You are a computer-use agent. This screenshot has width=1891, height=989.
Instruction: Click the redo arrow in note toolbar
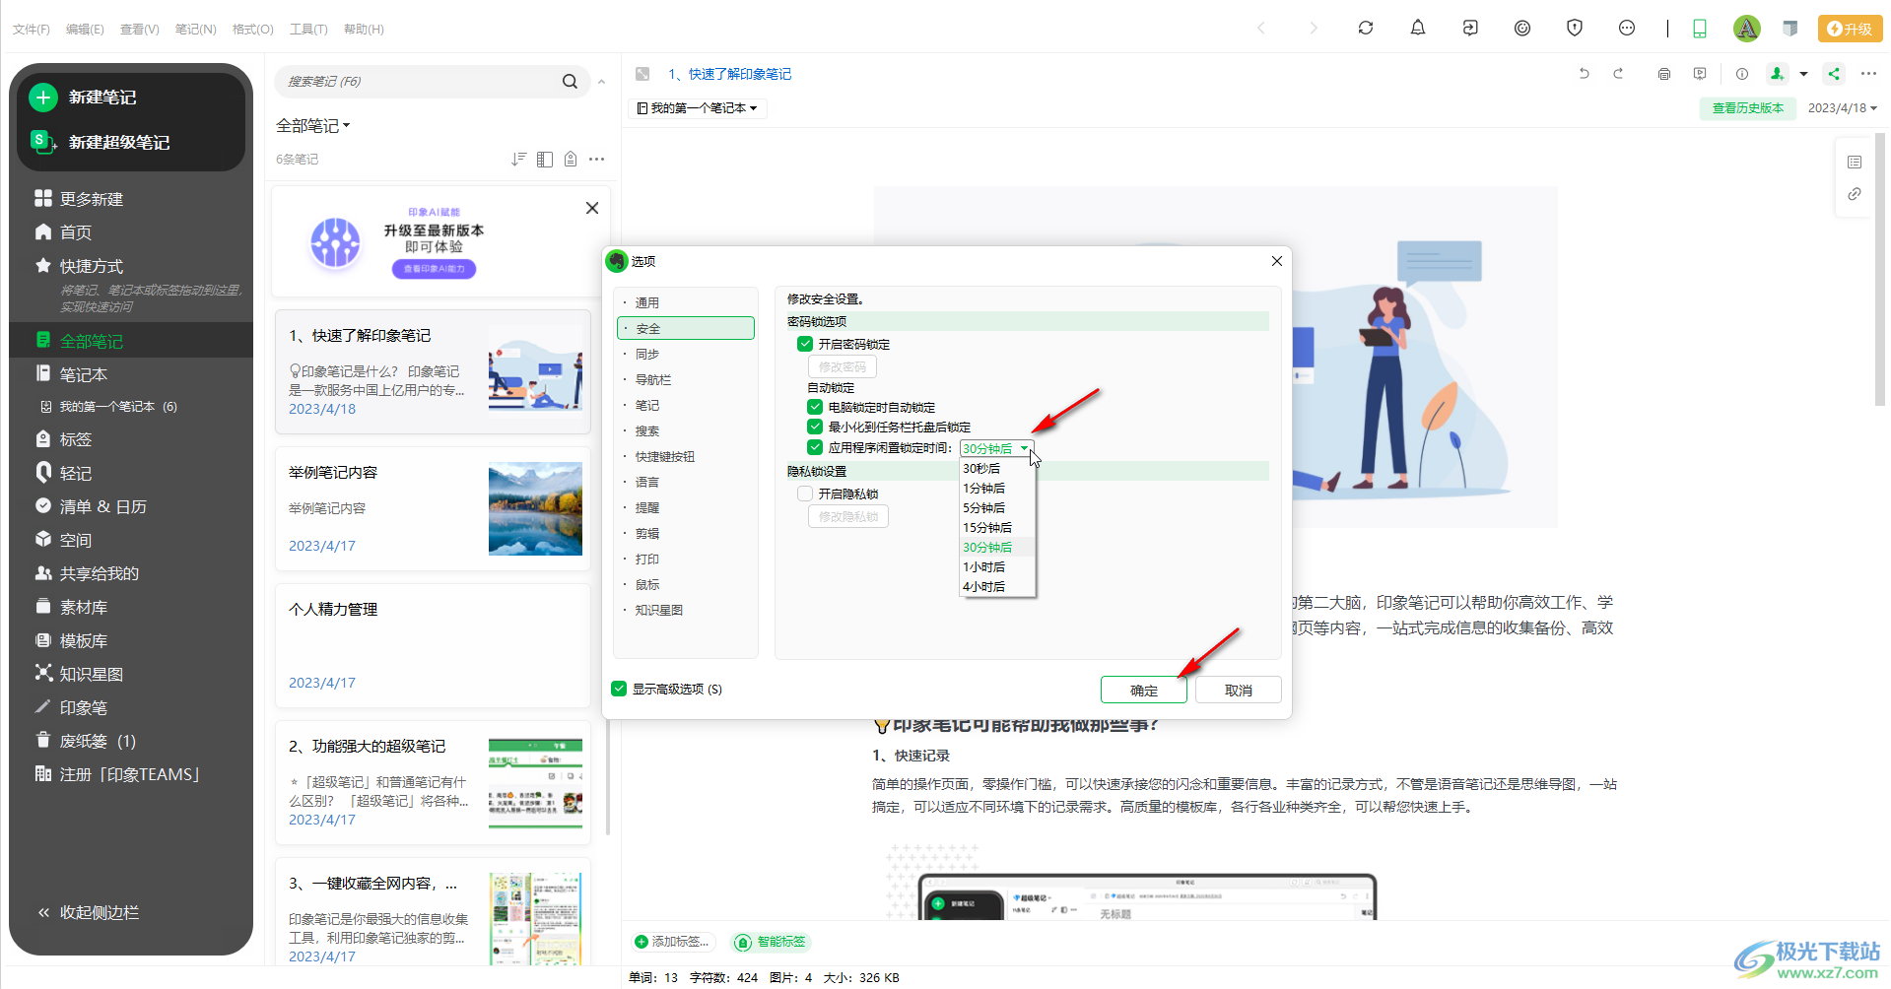tap(1618, 74)
